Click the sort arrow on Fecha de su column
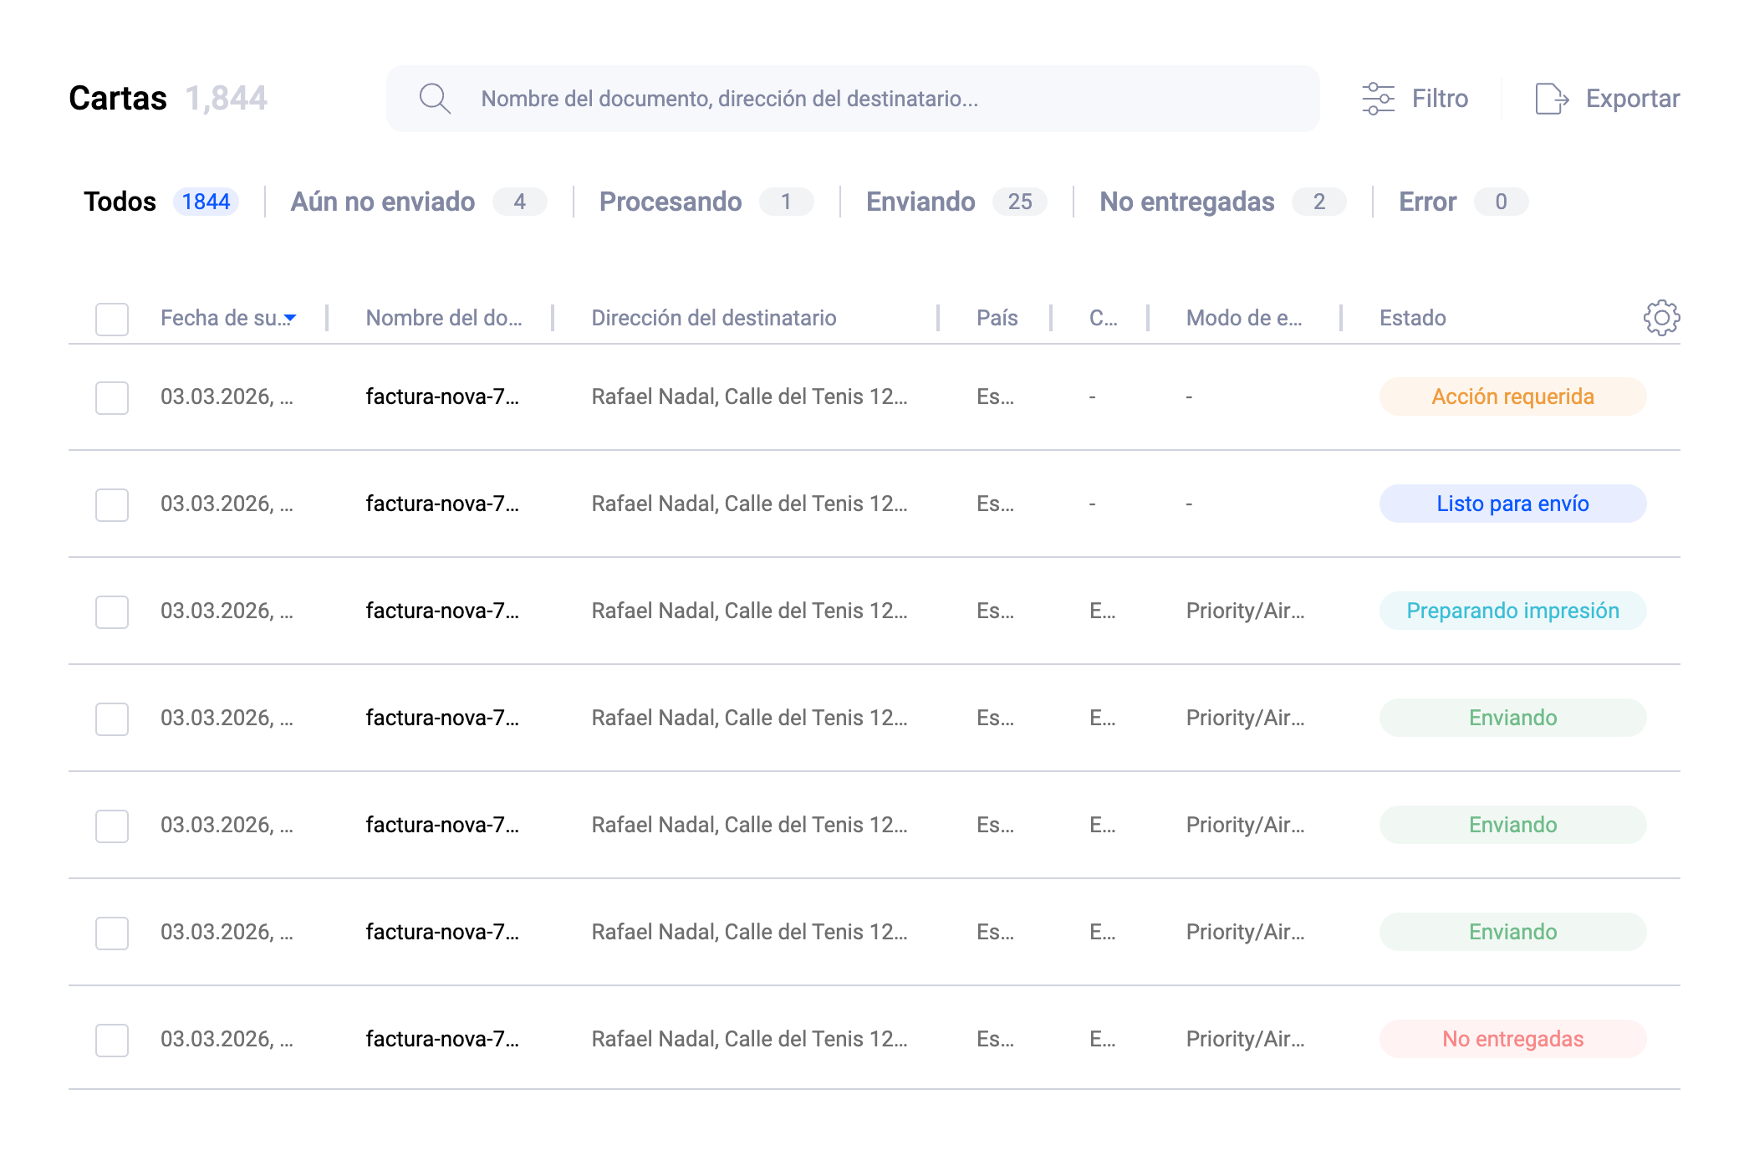The height and width of the screenshot is (1161, 1739). coord(291,319)
